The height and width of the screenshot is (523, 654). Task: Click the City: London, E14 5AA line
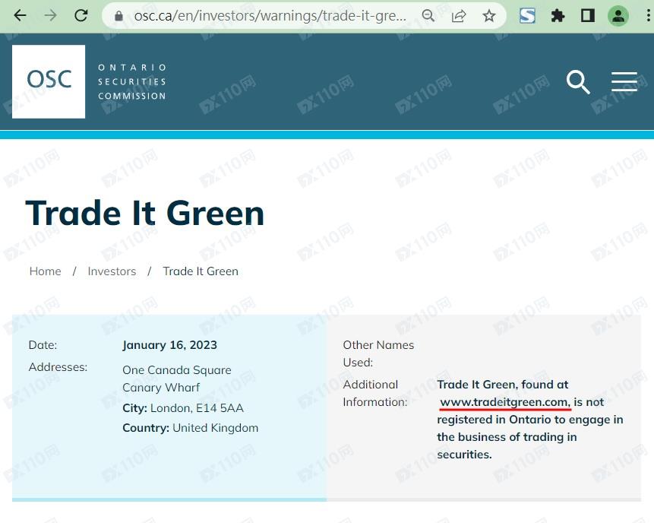point(183,408)
